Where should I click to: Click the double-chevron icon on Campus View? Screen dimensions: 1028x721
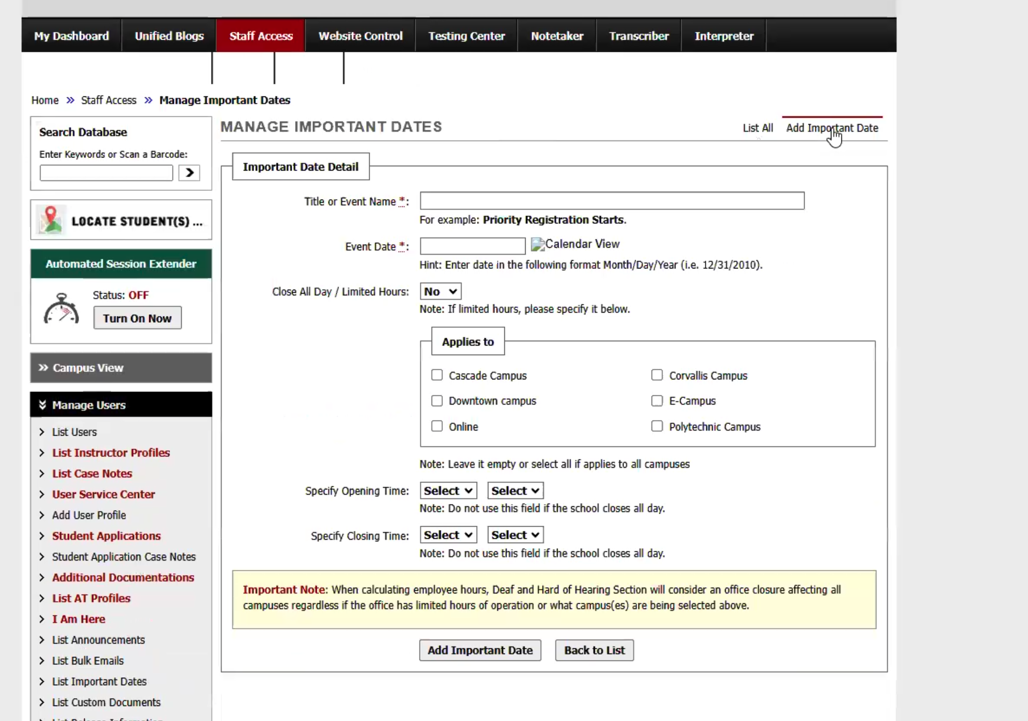point(44,368)
